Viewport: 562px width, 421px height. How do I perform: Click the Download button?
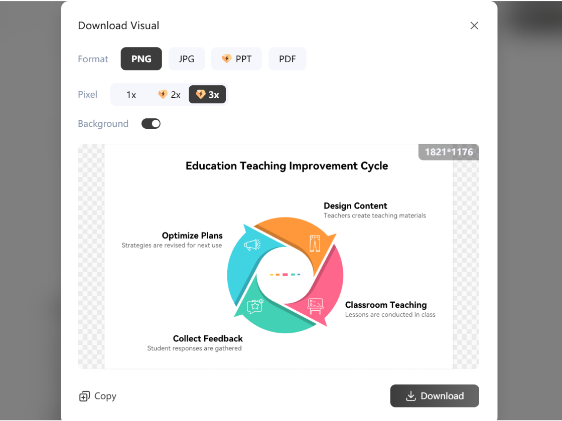tap(435, 396)
